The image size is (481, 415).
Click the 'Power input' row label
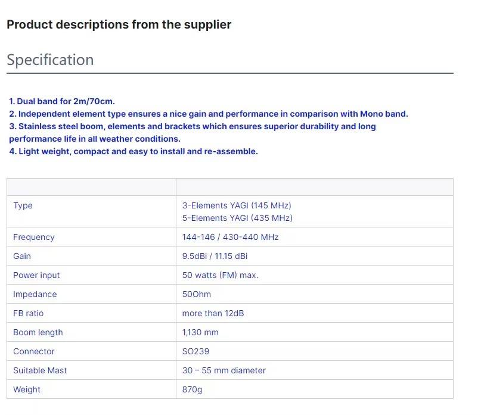point(36,275)
